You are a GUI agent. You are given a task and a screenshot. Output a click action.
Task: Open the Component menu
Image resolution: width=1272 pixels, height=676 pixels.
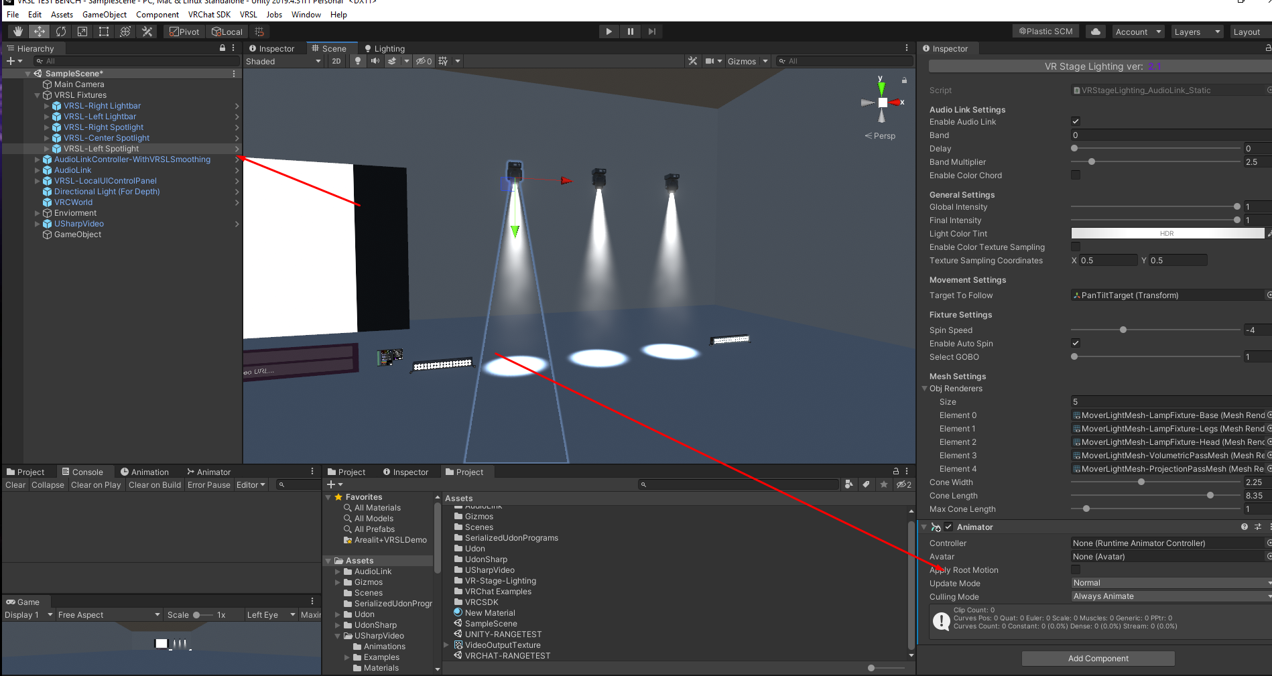pyautogui.click(x=157, y=14)
